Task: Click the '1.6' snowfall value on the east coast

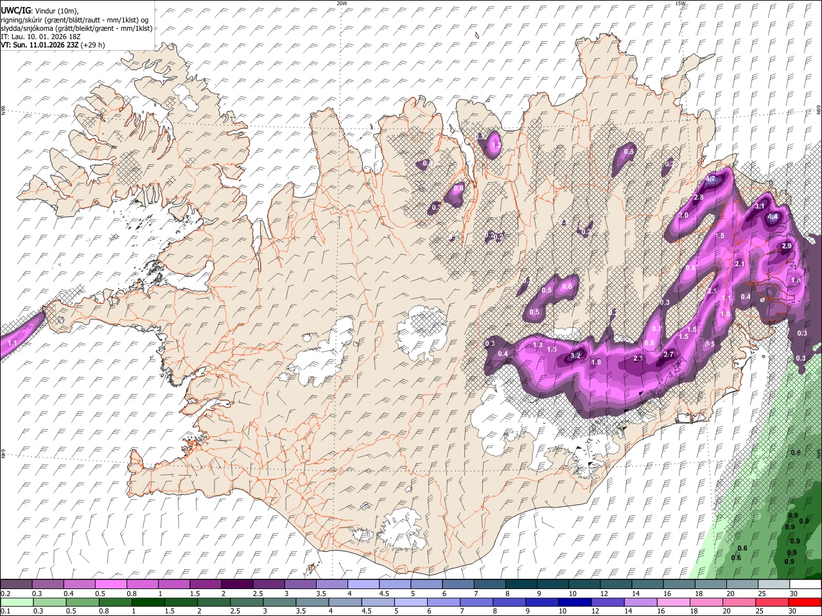Action: click(x=796, y=280)
